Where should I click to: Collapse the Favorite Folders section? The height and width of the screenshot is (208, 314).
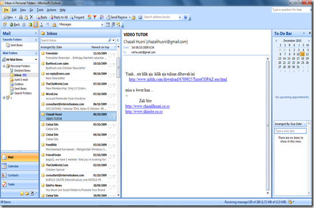tap(36, 40)
